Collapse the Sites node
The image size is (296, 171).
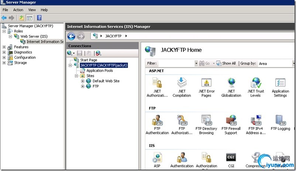[76, 76]
